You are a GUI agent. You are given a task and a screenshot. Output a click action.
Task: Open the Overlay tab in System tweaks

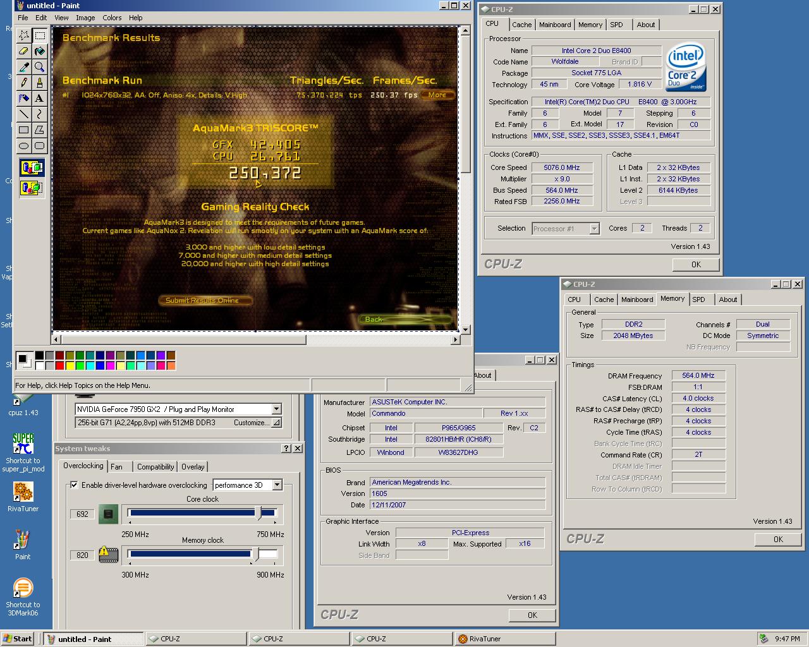point(193,466)
